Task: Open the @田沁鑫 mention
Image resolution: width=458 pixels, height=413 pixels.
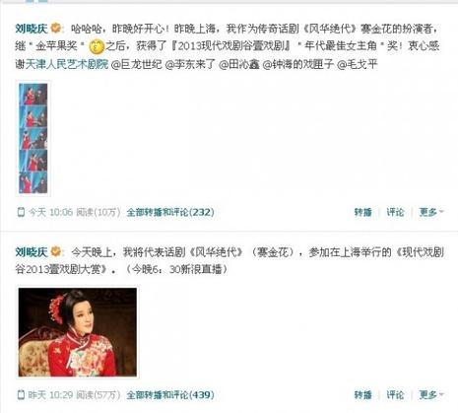Action: pyautogui.click(x=239, y=64)
